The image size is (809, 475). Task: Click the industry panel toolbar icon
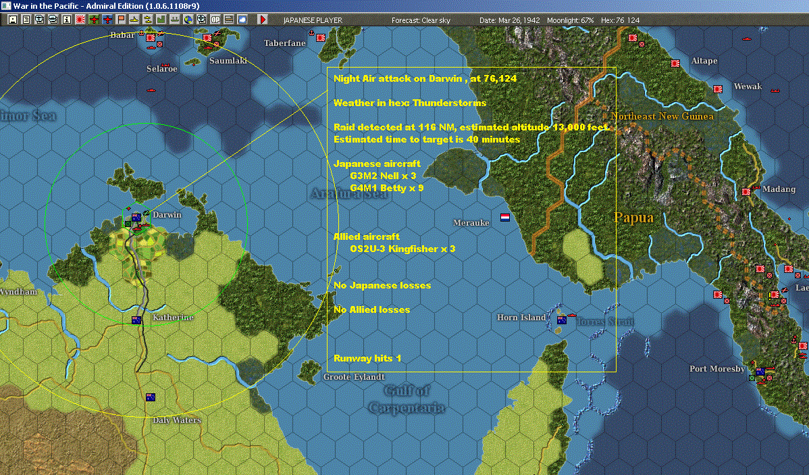point(228,20)
